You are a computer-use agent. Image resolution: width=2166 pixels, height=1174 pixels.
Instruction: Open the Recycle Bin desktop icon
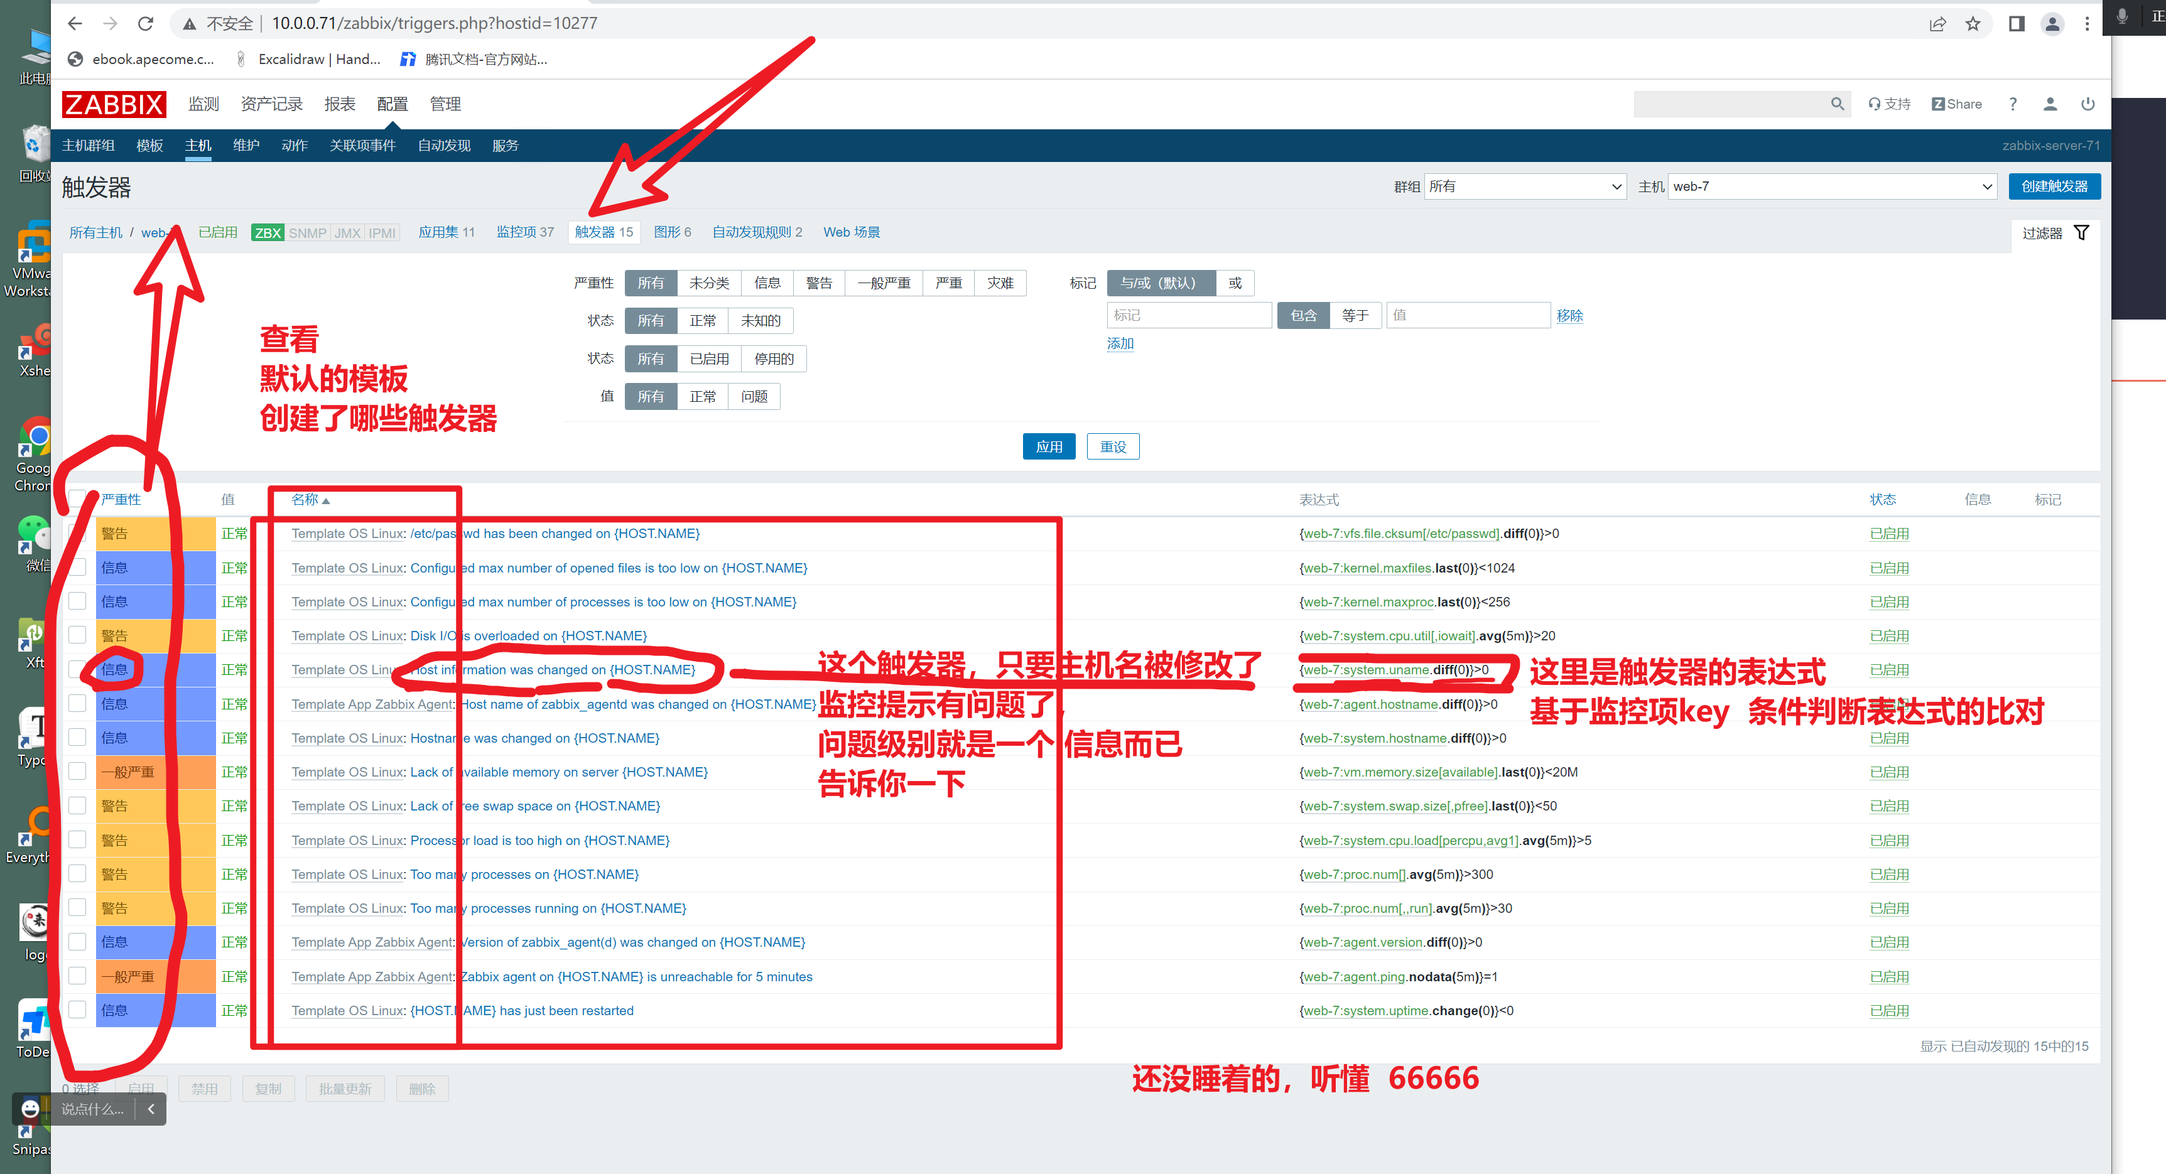[x=34, y=154]
